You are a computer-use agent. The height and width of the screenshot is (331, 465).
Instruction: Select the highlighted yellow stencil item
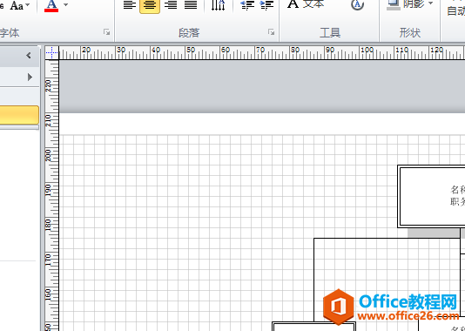pos(19,115)
